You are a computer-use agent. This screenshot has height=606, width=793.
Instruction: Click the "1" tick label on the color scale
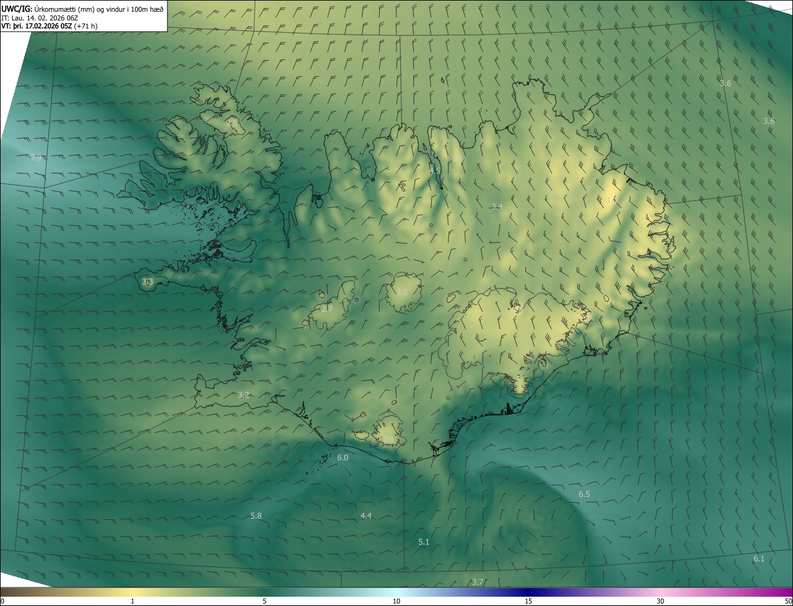133,601
